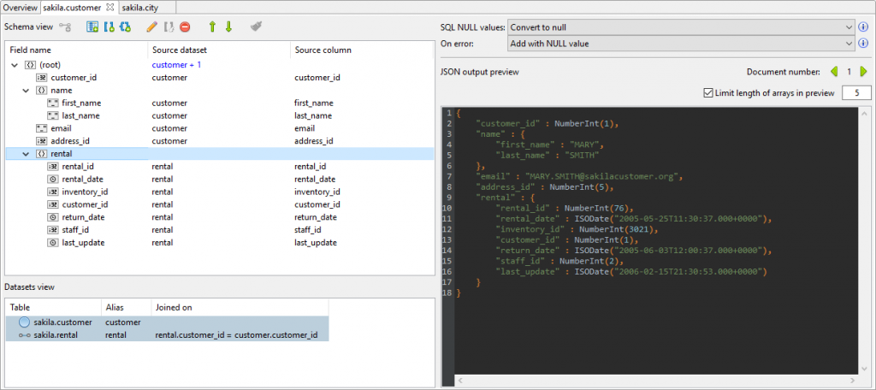
Task: Click the pencil edit field icon
Action: 151,27
